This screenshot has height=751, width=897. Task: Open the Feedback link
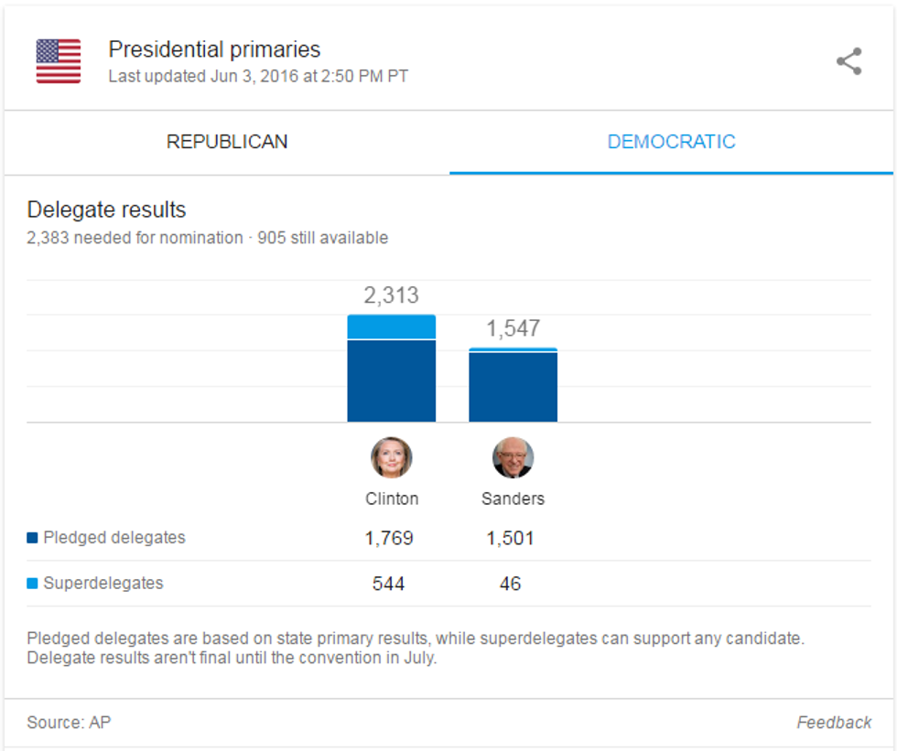pyautogui.click(x=834, y=723)
